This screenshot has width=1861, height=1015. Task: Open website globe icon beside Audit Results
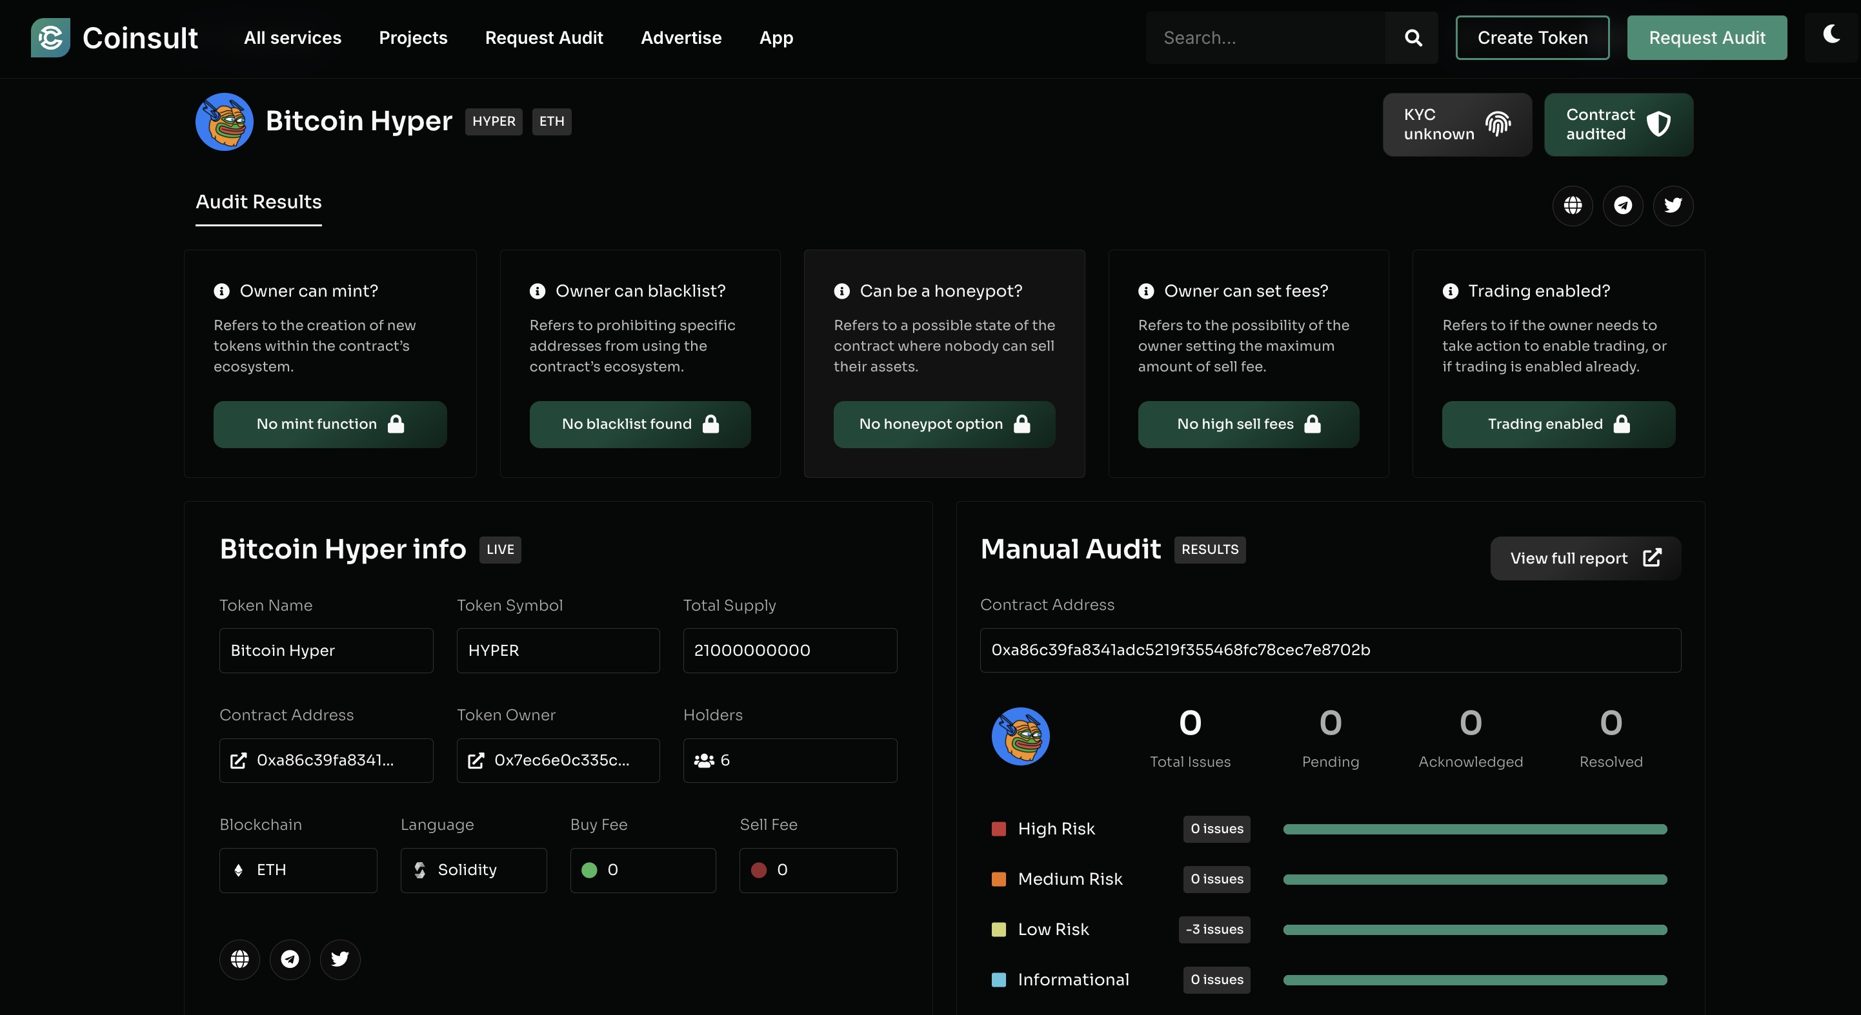pos(1573,206)
